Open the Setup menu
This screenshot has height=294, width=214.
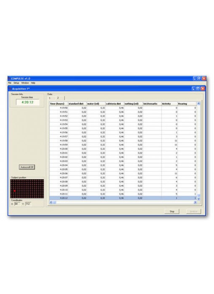[x=16, y=83]
